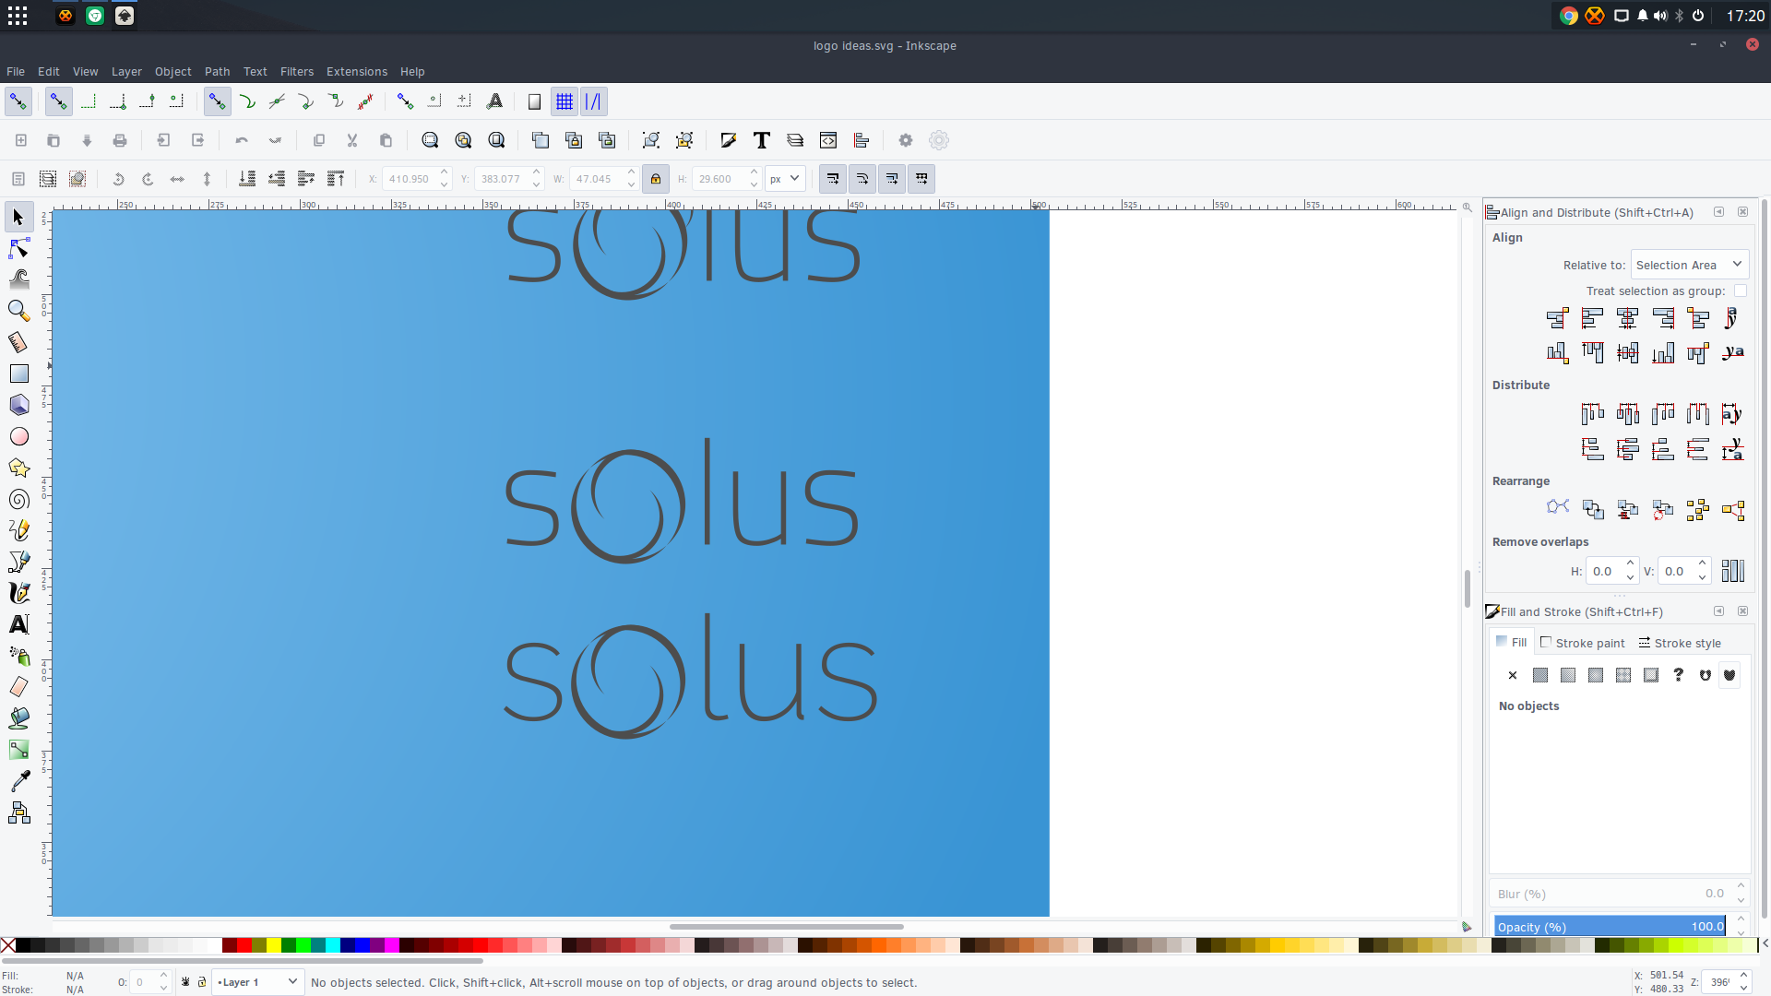Select the Calligraphy tool
The height and width of the screenshot is (996, 1771).
[x=18, y=593]
